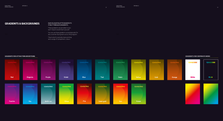Click "GRADIENTS FOR ATTRACTION ADVERTISING" section title
Viewport: 223px width, 121px height.
[20, 56]
